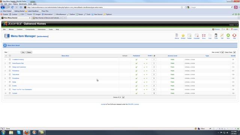Open the Max Levels dropdown
240x135 pixels.
[222, 52]
